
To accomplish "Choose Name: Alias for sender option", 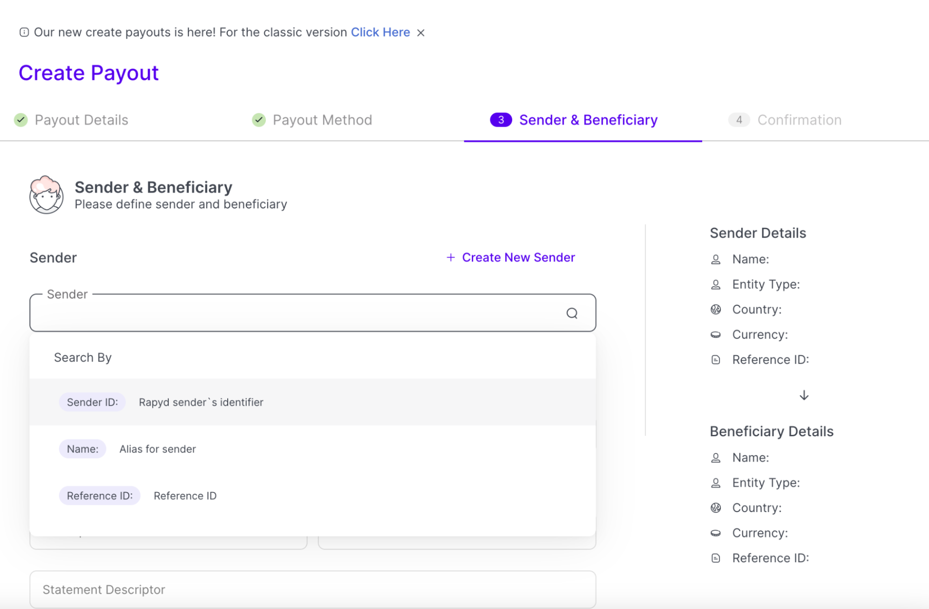I will pos(312,449).
